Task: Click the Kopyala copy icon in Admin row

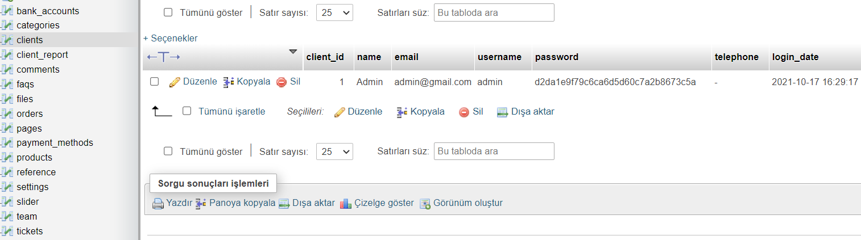Action: 228,82
